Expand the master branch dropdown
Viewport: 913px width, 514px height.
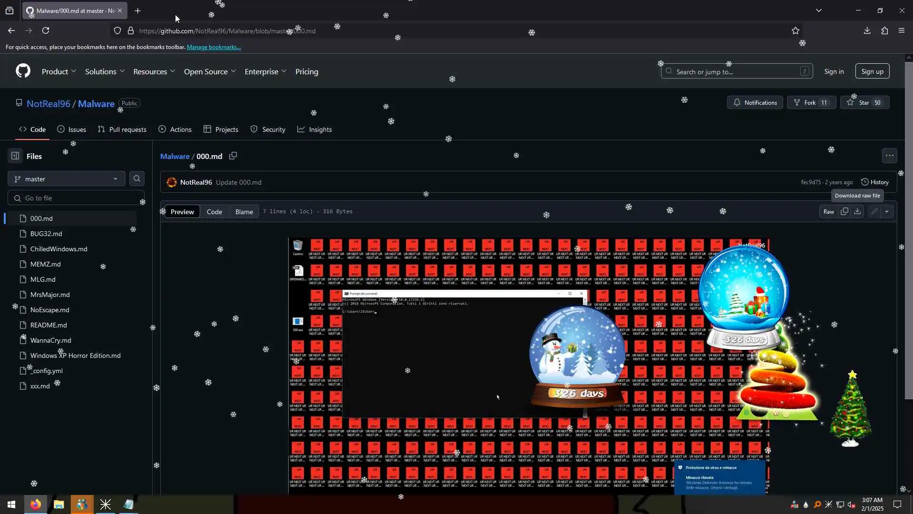(66, 179)
